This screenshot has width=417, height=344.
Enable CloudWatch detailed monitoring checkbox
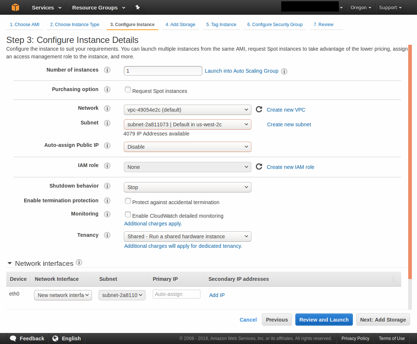[128, 214]
